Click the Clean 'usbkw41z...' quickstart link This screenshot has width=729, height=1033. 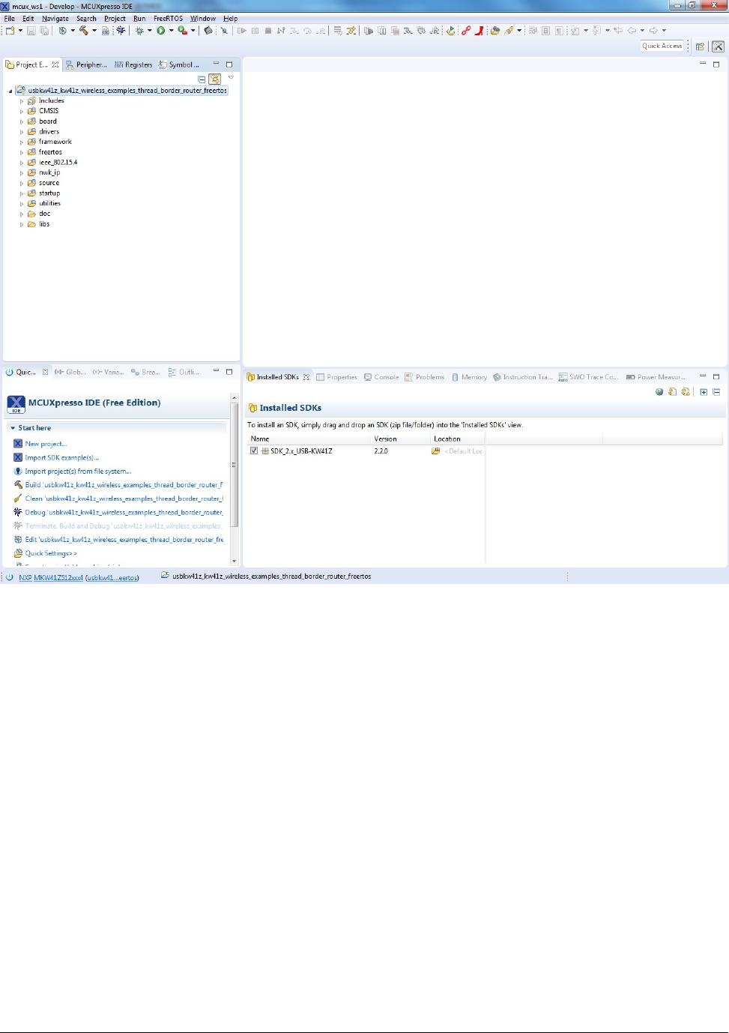click(x=124, y=499)
